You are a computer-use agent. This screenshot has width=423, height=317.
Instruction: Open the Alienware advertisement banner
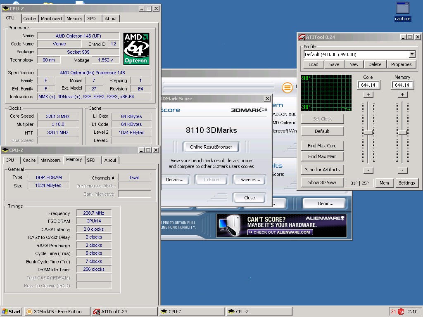(281, 226)
